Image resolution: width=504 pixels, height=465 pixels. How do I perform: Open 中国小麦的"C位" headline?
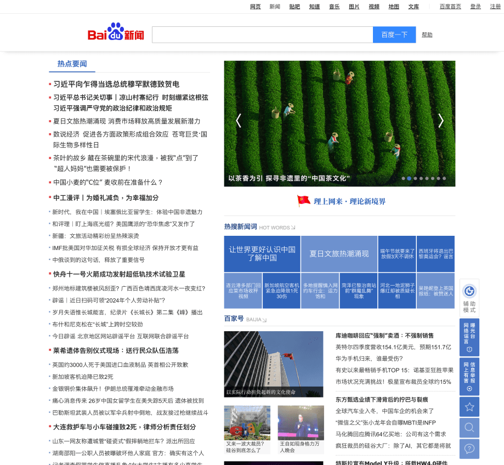[x=108, y=182]
